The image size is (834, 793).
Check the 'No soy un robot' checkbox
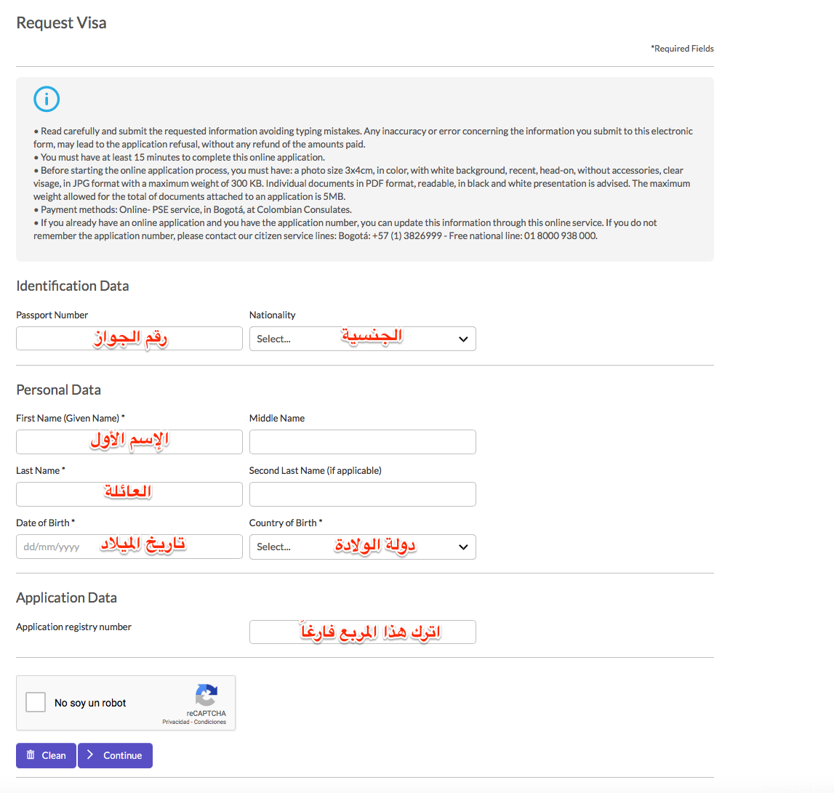click(36, 702)
